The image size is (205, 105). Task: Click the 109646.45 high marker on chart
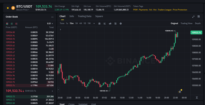169,31
